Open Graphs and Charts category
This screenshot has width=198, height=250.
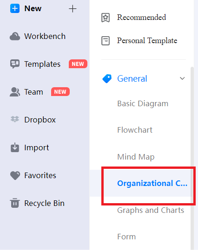tap(151, 210)
